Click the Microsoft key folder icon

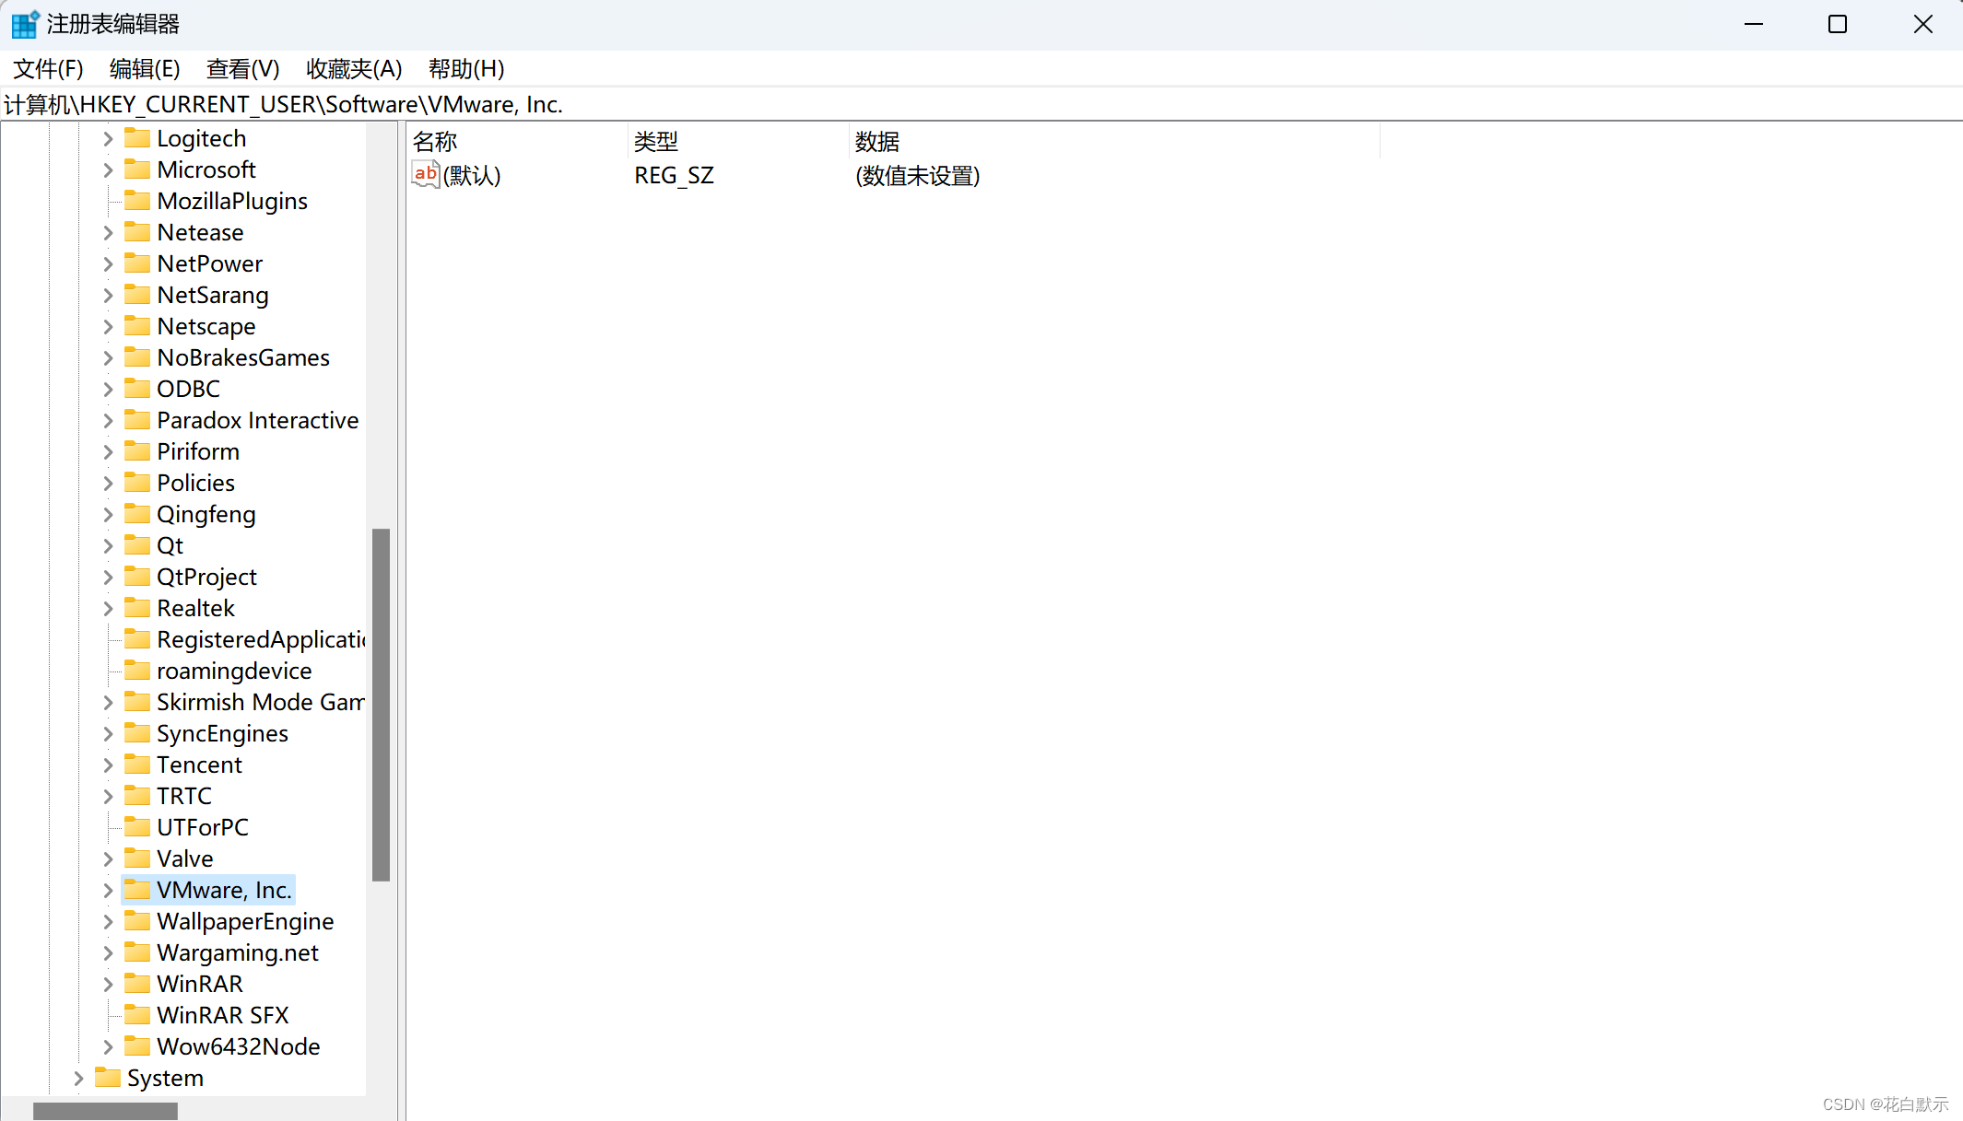point(136,169)
